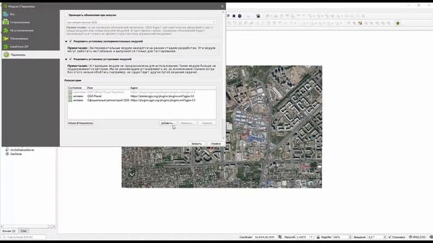Click the Удалить repository button

pos(207,123)
